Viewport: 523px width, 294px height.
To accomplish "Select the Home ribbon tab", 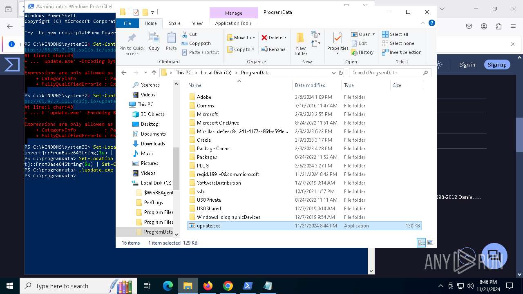I will 150,23.
